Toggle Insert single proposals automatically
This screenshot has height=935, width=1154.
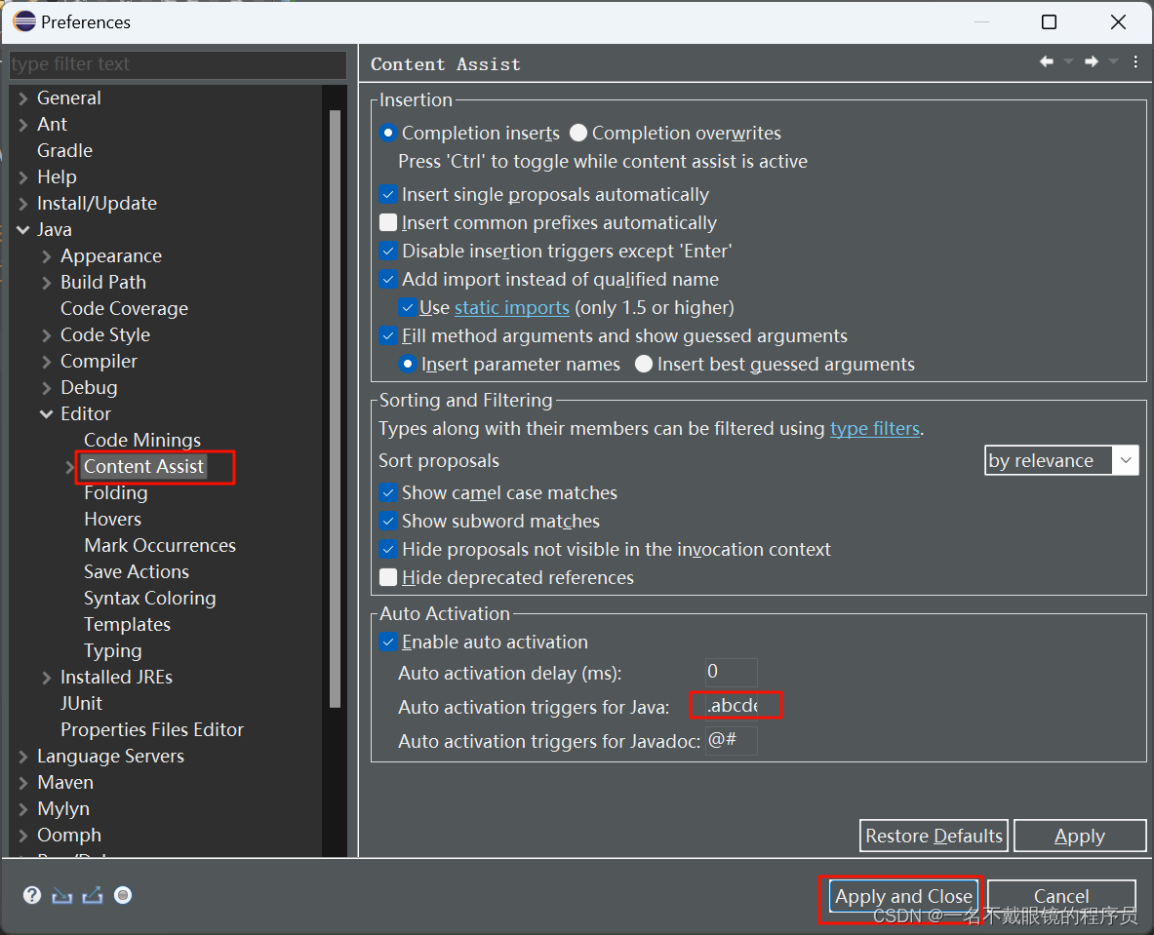[x=388, y=195]
